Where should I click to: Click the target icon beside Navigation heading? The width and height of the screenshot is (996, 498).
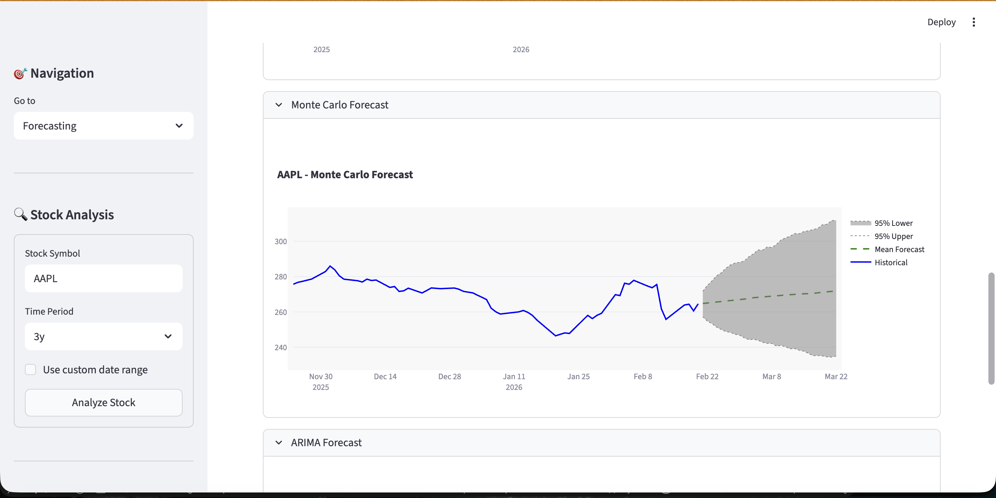tap(20, 73)
